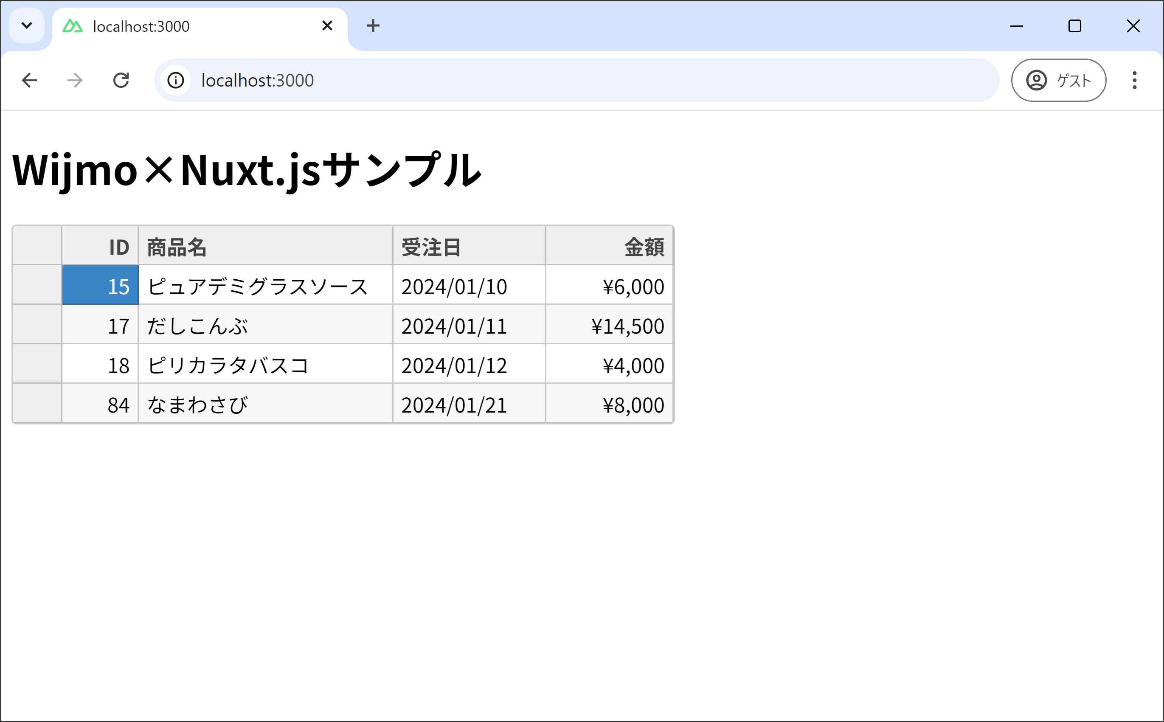The image size is (1164, 722).
Task: Sort by the 受注日 column header
Action: coord(470,245)
